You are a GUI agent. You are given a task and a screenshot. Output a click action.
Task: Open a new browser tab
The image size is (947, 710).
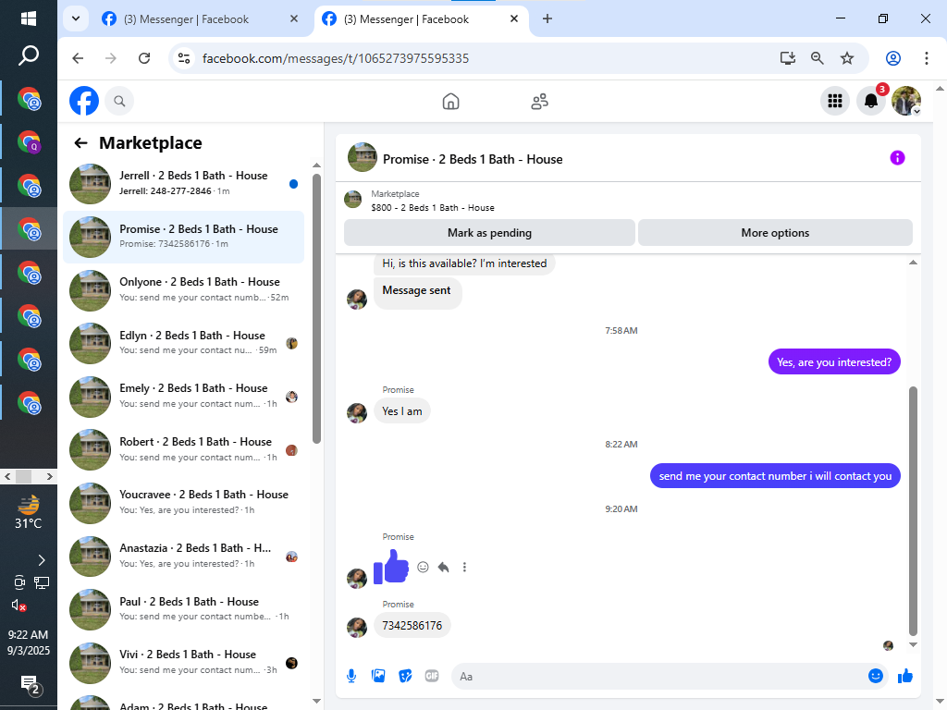547,18
